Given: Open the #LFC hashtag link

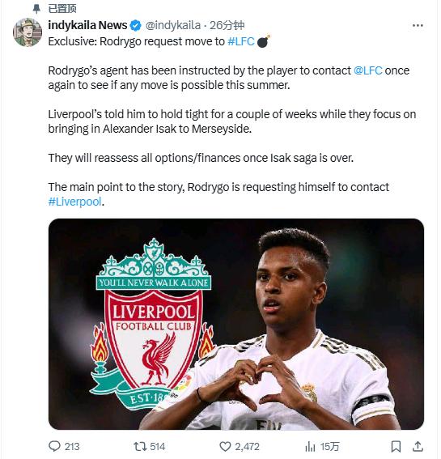Looking at the screenshot, I should (x=241, y=41).
